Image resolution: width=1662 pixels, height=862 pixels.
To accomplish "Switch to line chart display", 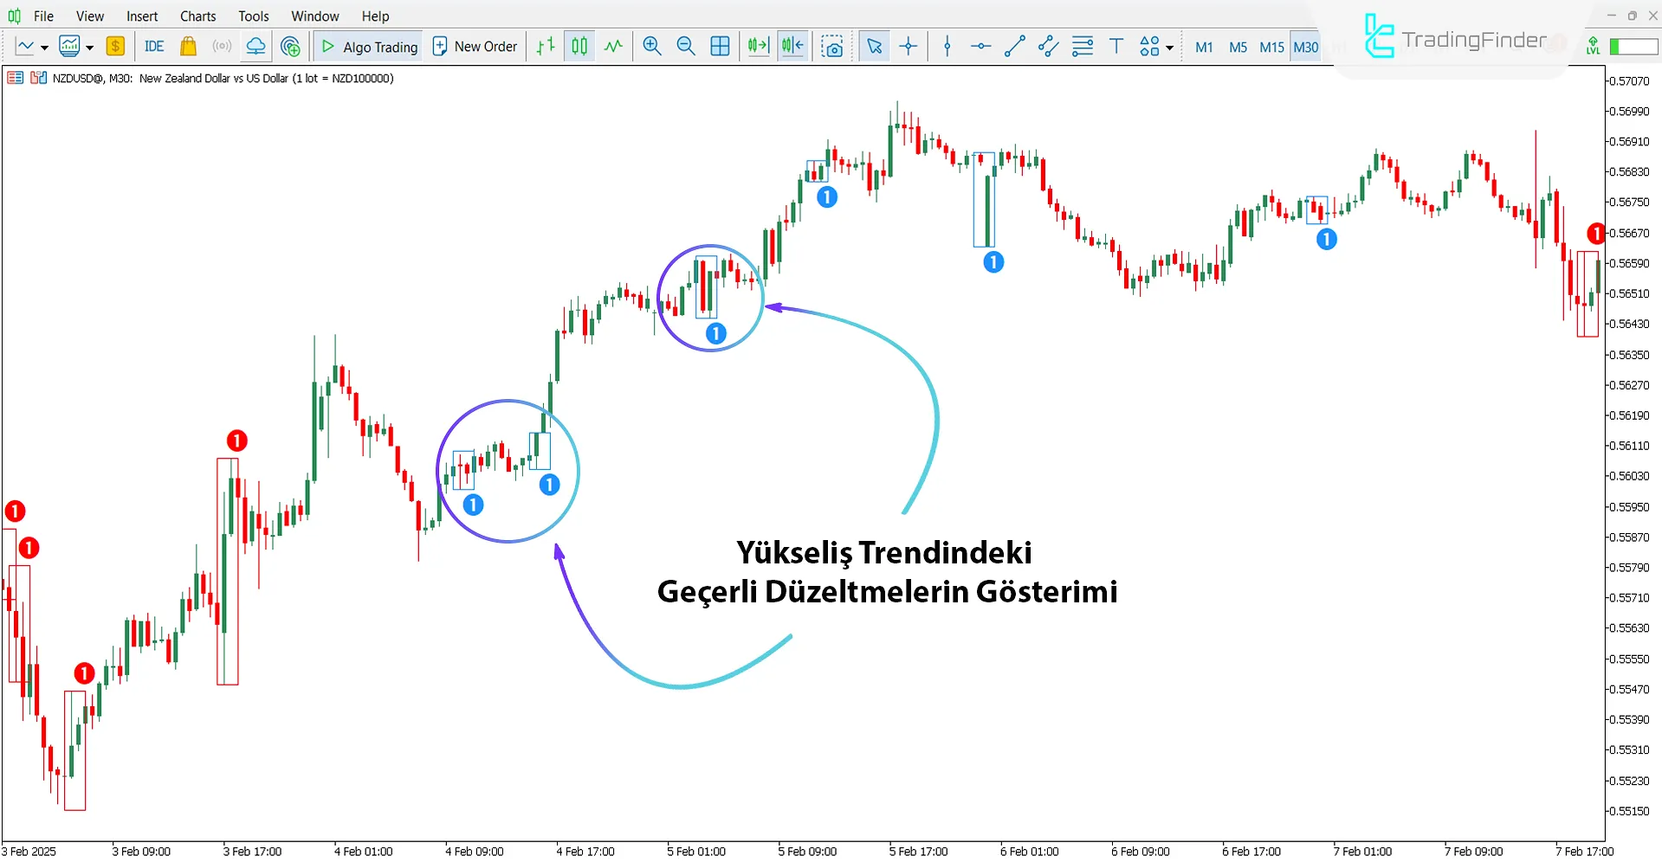I will pos(26,46).
